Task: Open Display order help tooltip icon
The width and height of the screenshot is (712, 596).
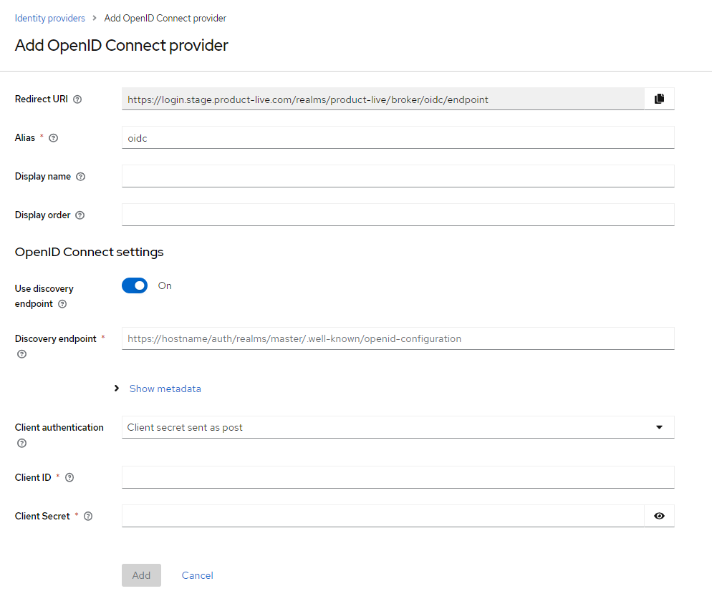Action: (x=80, y=215)
